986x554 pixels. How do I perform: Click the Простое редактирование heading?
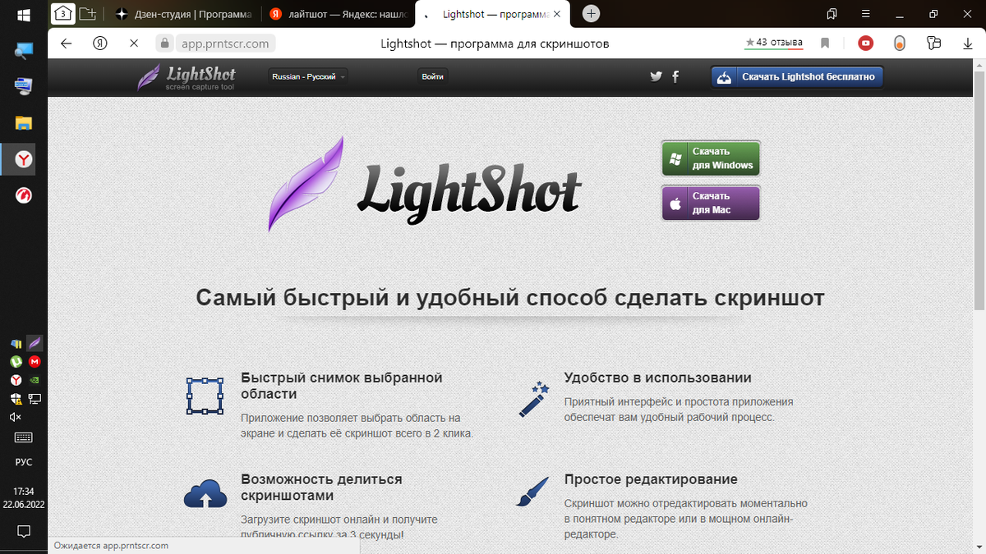pos(651,479)
